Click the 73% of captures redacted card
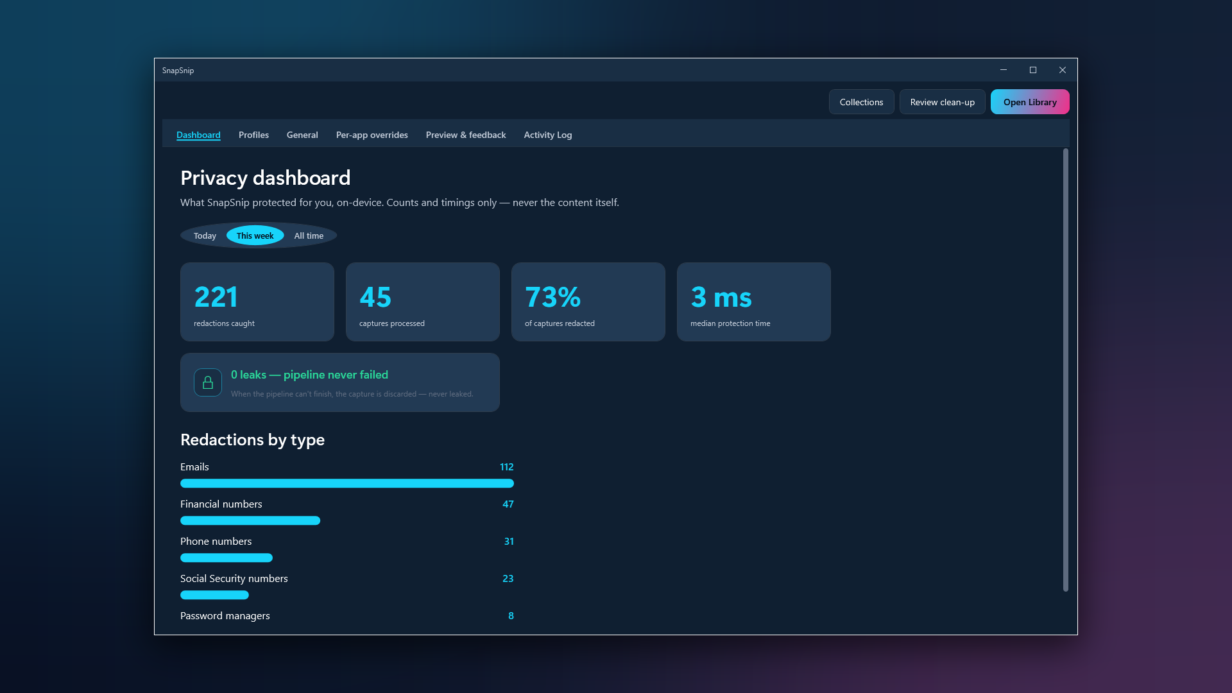Image resolution: width=1232 pixels, height=693 pixels. click(588, 302)
